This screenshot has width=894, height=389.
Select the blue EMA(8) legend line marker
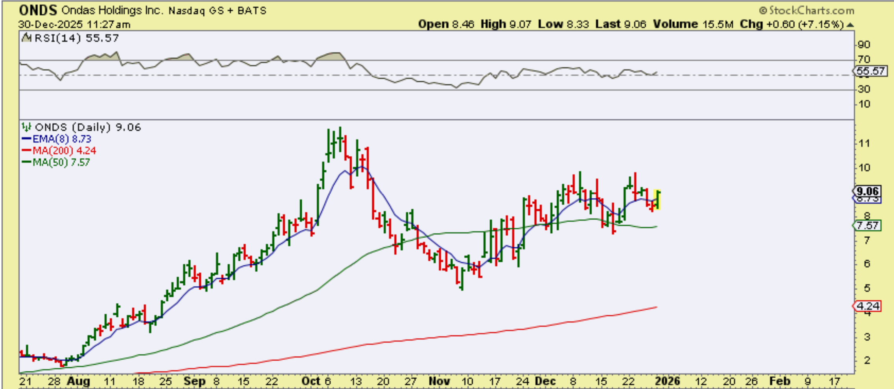(26, 139)
